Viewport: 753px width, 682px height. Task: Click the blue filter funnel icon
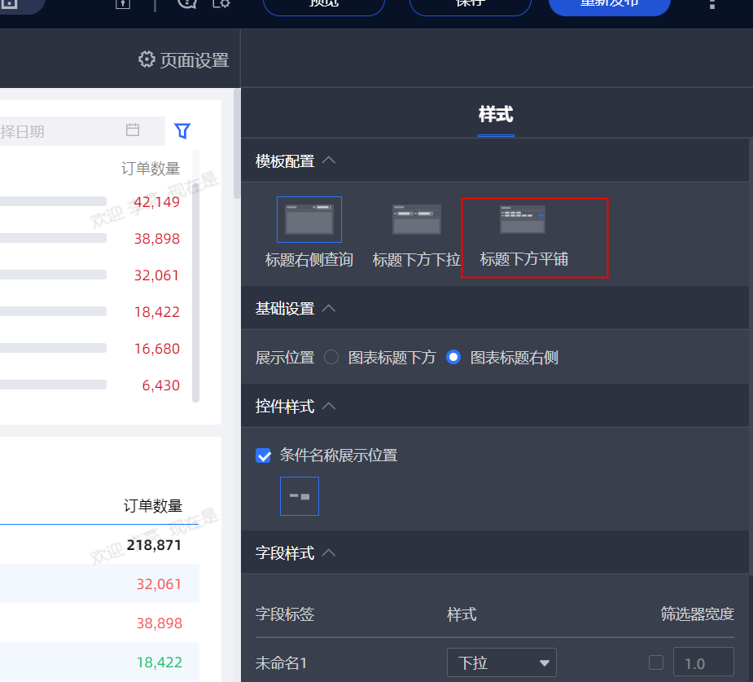click(182, 130)
